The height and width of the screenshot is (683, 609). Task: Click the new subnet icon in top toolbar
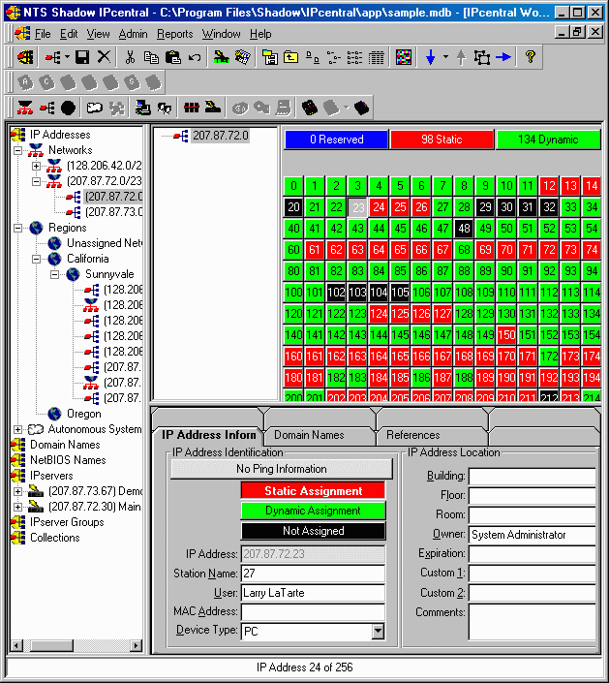tap(53, 57)
